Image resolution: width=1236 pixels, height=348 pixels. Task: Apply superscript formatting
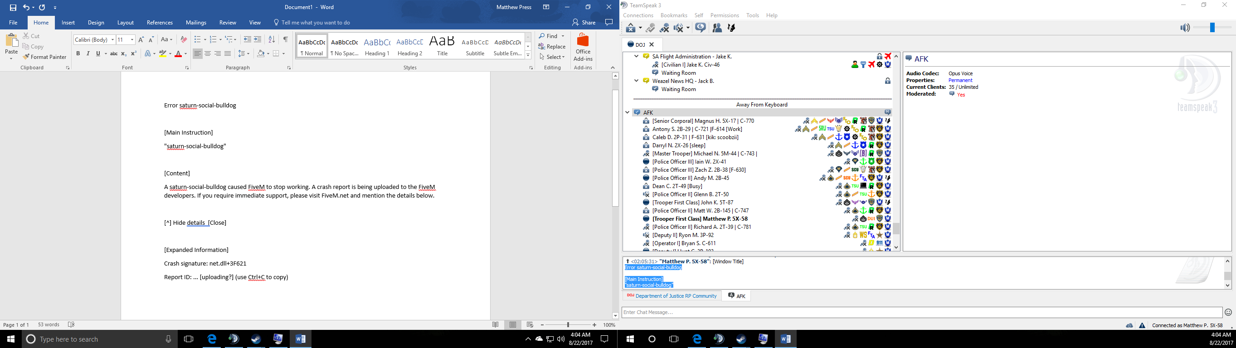[x=134, y=53]
